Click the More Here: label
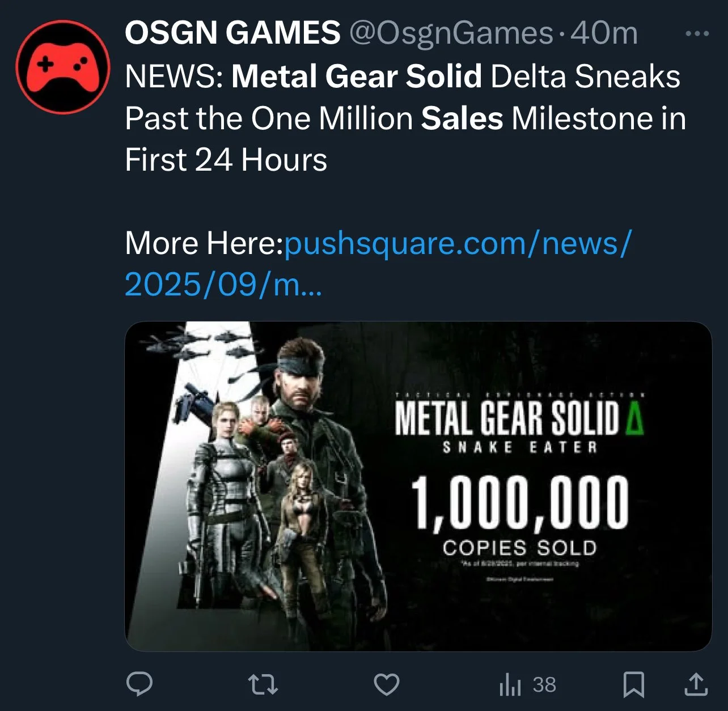The height and width of the screenshot is (711, 728). [x=204, y=244]
